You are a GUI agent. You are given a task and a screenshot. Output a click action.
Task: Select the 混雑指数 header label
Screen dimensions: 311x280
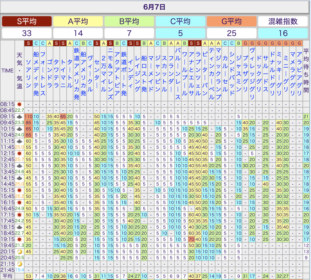(283, 21)
